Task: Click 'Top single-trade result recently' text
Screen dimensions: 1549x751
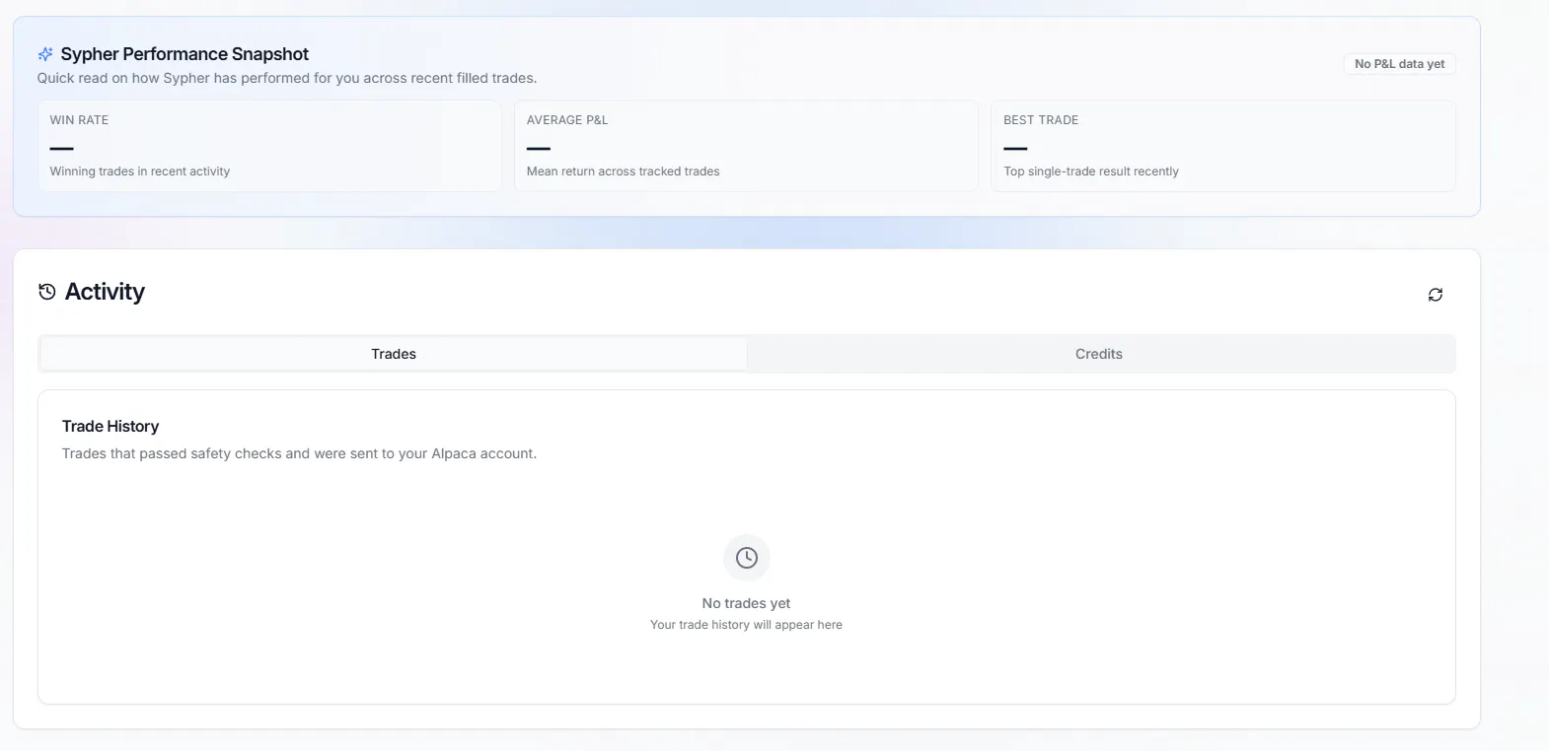Action: pos(1091,171)
